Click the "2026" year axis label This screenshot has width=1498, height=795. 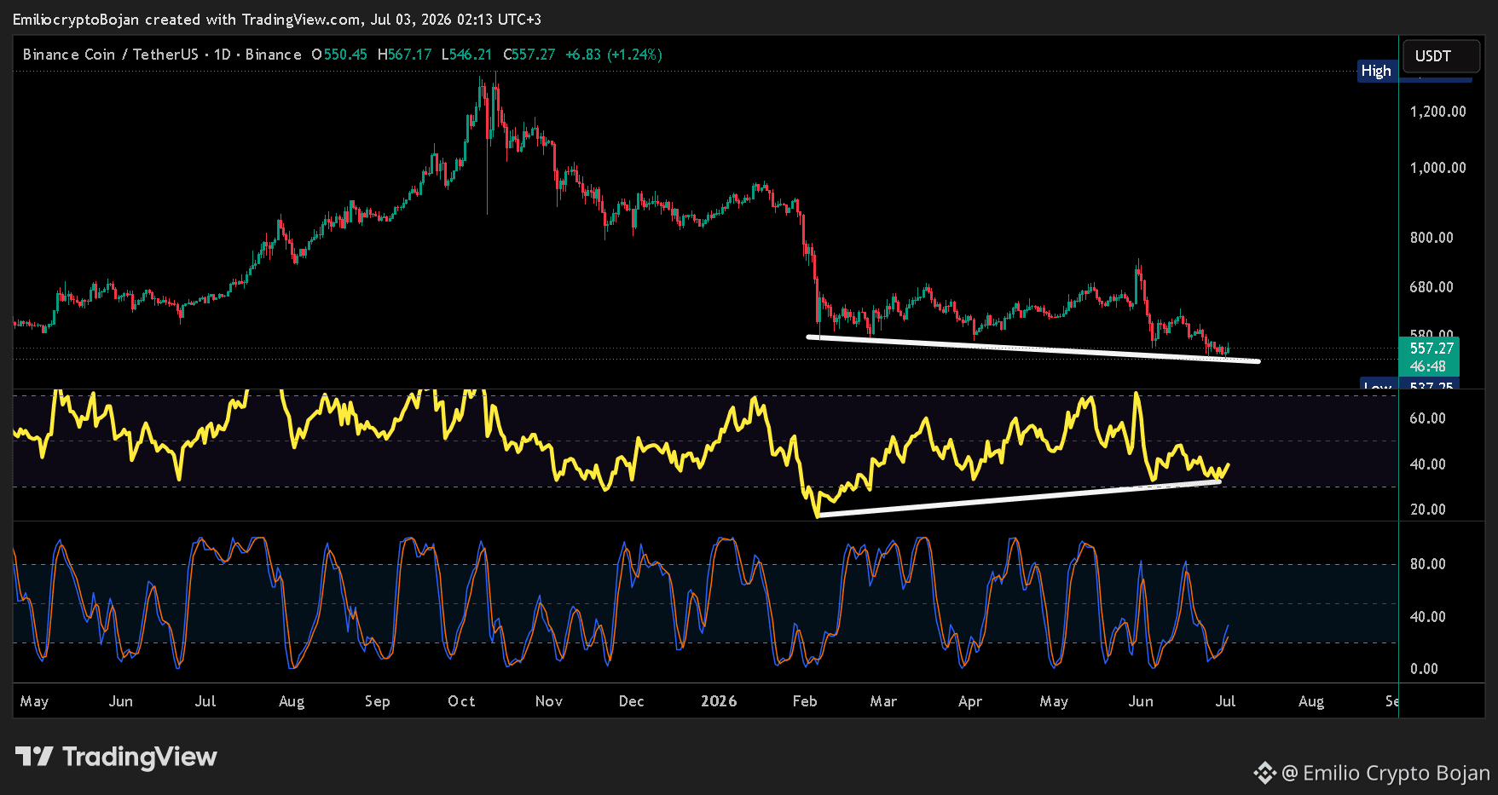tap(719, 701)
